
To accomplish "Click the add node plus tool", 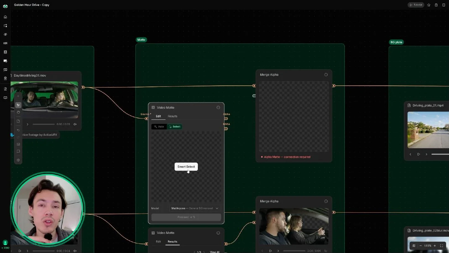I will [x=18, y=96].
